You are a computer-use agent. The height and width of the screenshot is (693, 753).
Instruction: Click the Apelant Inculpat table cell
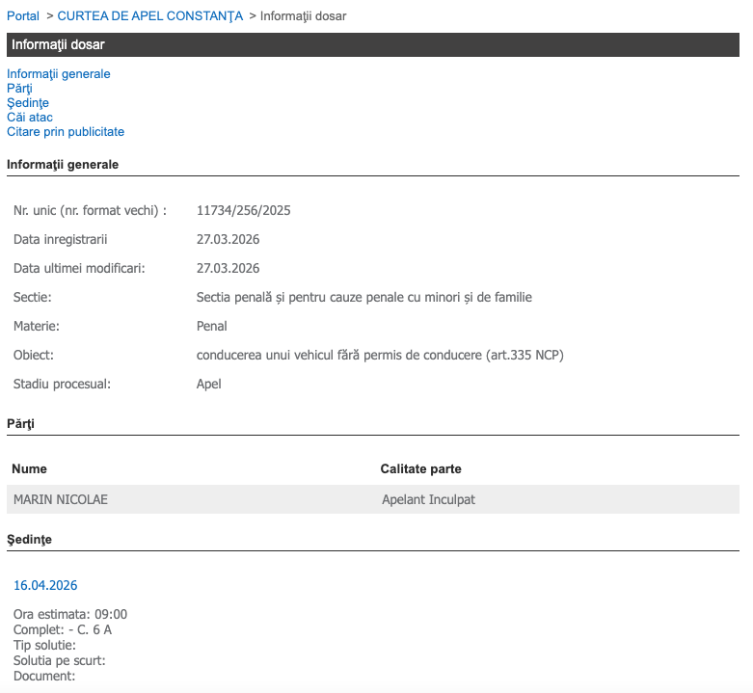[x=428, y=500]
